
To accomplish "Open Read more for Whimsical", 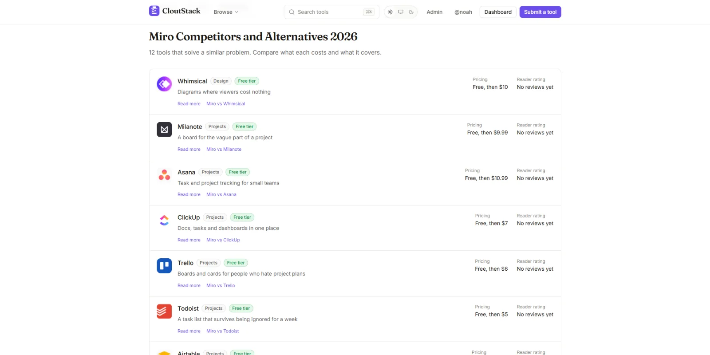I will (189, 104).
